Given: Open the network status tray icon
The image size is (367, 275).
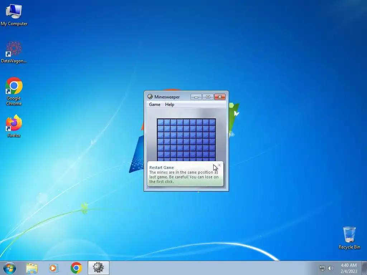Looking at the screenshot, I should tap(322, 268).
